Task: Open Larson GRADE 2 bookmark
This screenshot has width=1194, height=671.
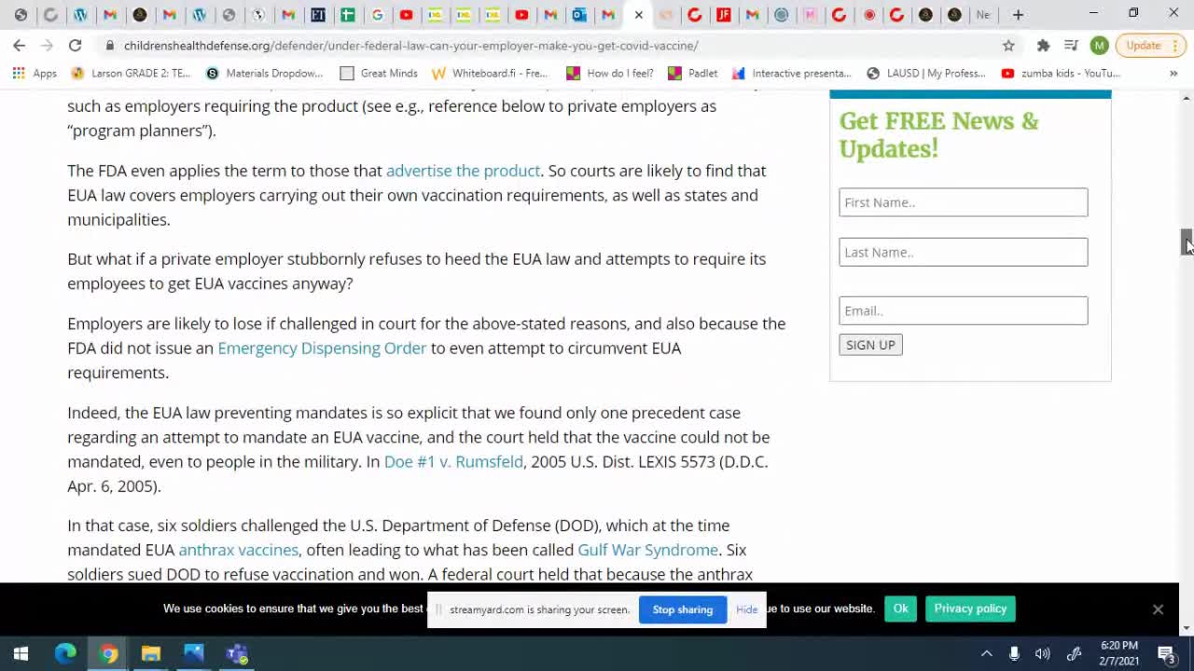Action: 132,73
